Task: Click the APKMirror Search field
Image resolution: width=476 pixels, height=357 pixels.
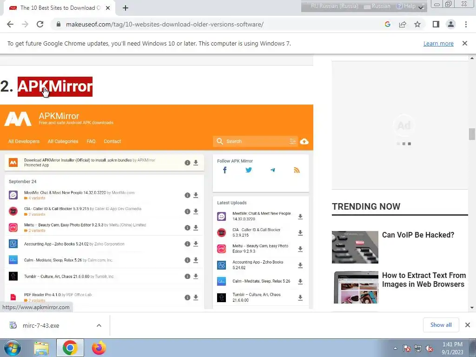Action: (x=256, y=141)
